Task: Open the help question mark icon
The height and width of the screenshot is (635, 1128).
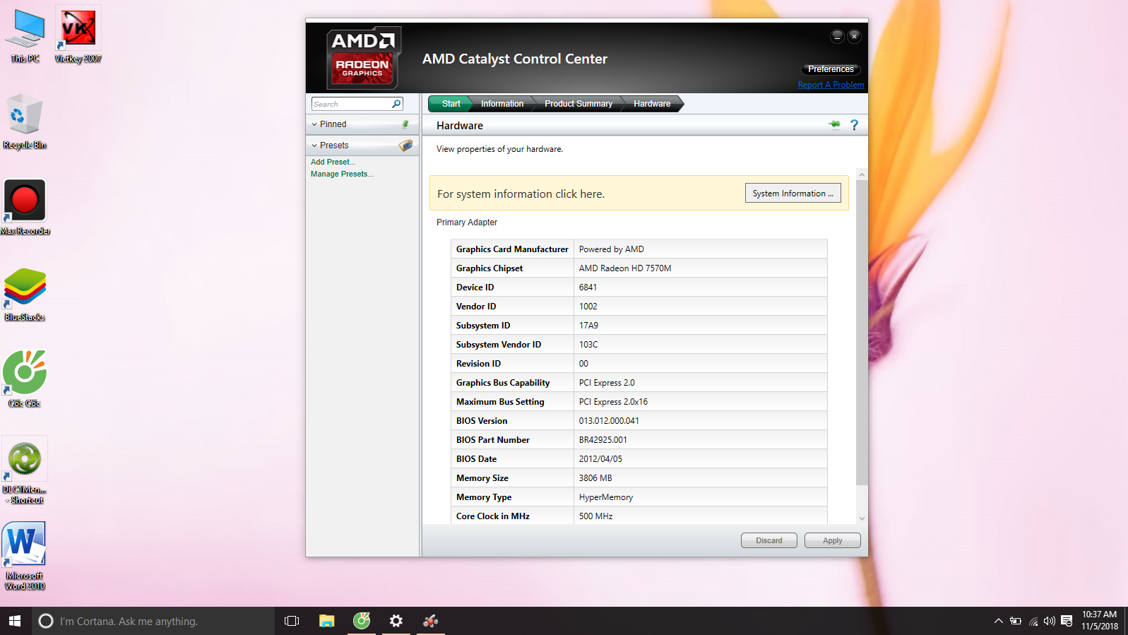Action: click(x=854, y=125)
